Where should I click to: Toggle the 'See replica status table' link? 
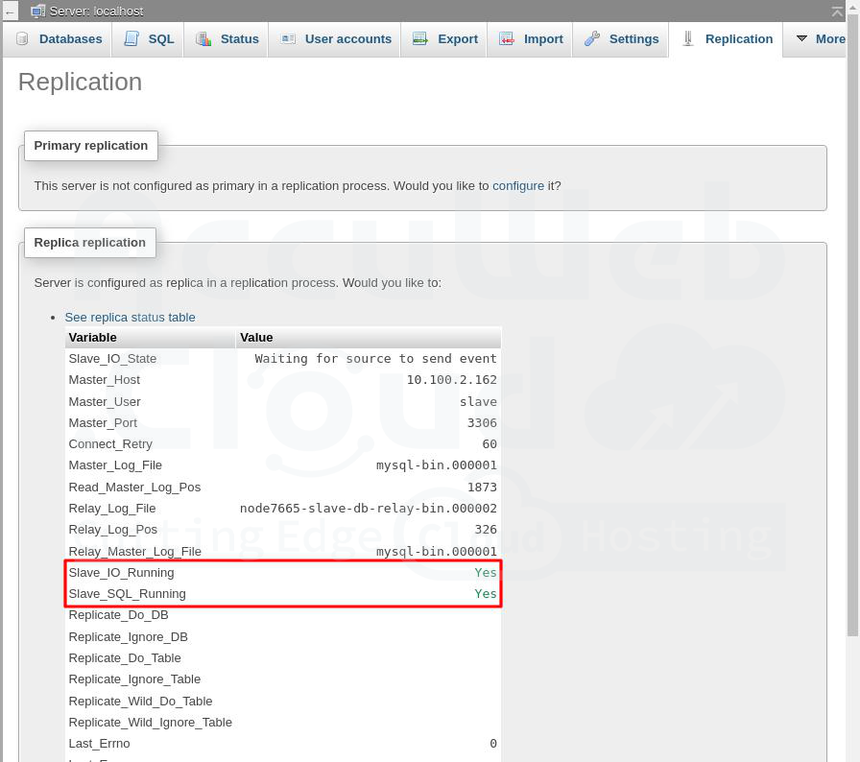pyautogui.click(x=130, y=317)
